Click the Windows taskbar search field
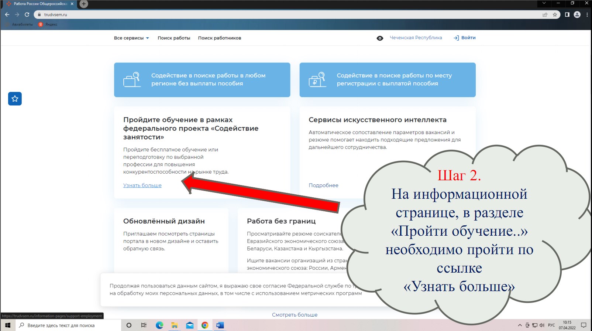The image size is (592, 331). [x=68, y=325]
